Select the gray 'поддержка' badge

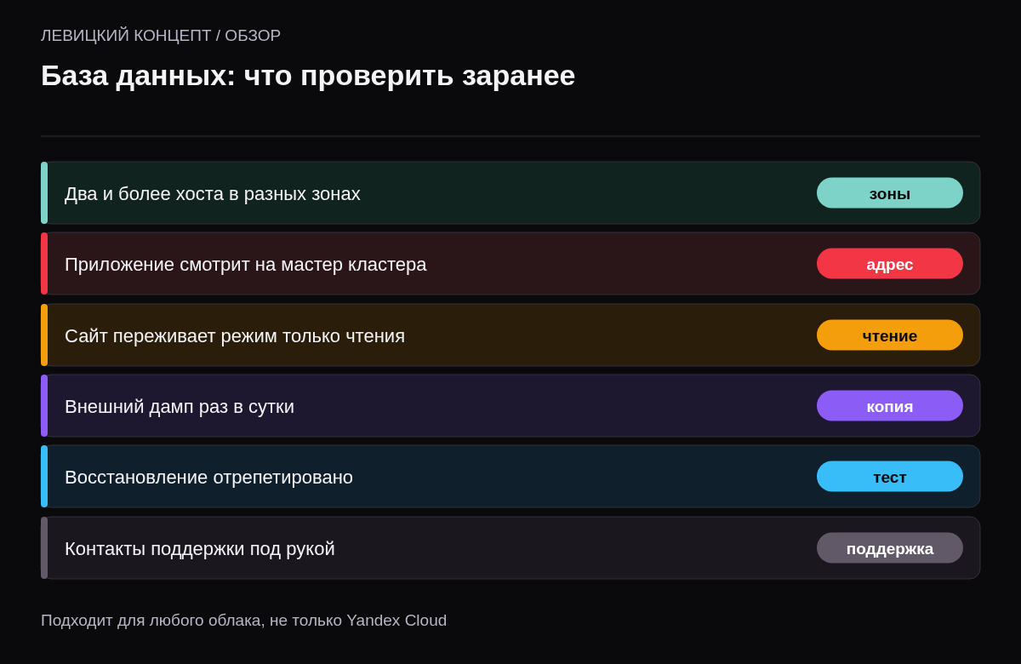[890, 548]
